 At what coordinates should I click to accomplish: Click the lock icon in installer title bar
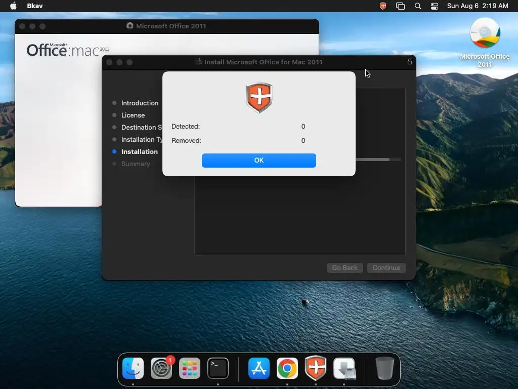(410, 62)
